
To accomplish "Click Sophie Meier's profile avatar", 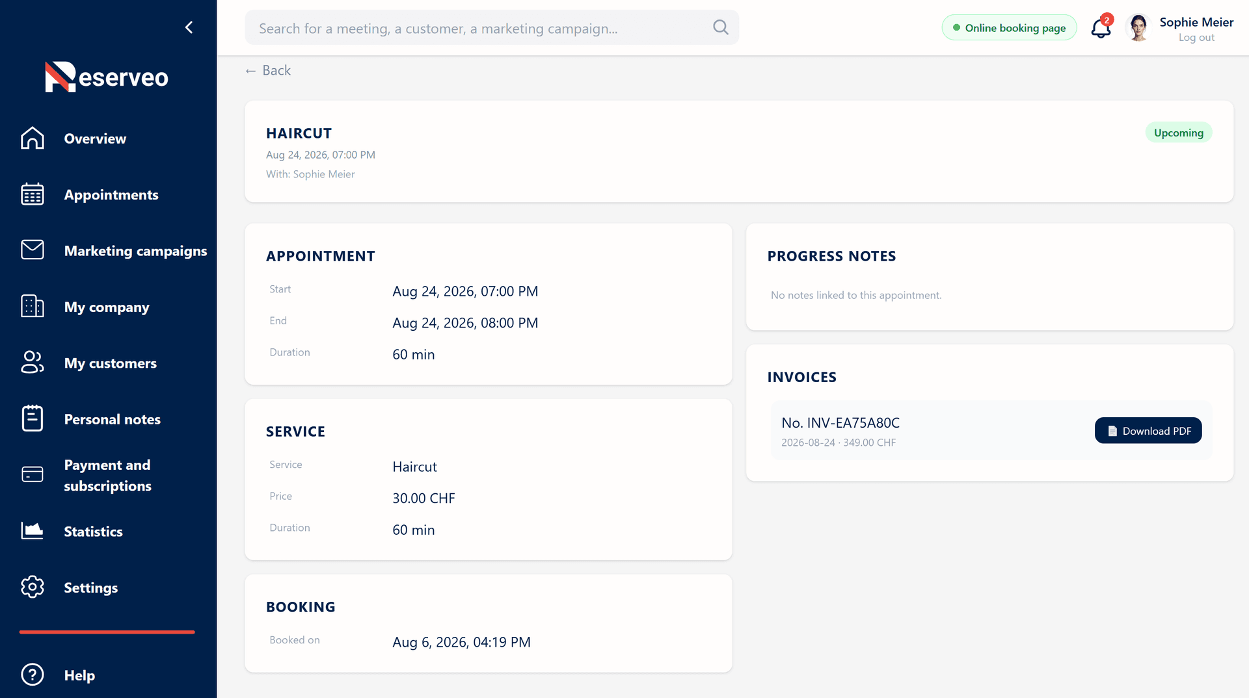I will click(1138, 28).
